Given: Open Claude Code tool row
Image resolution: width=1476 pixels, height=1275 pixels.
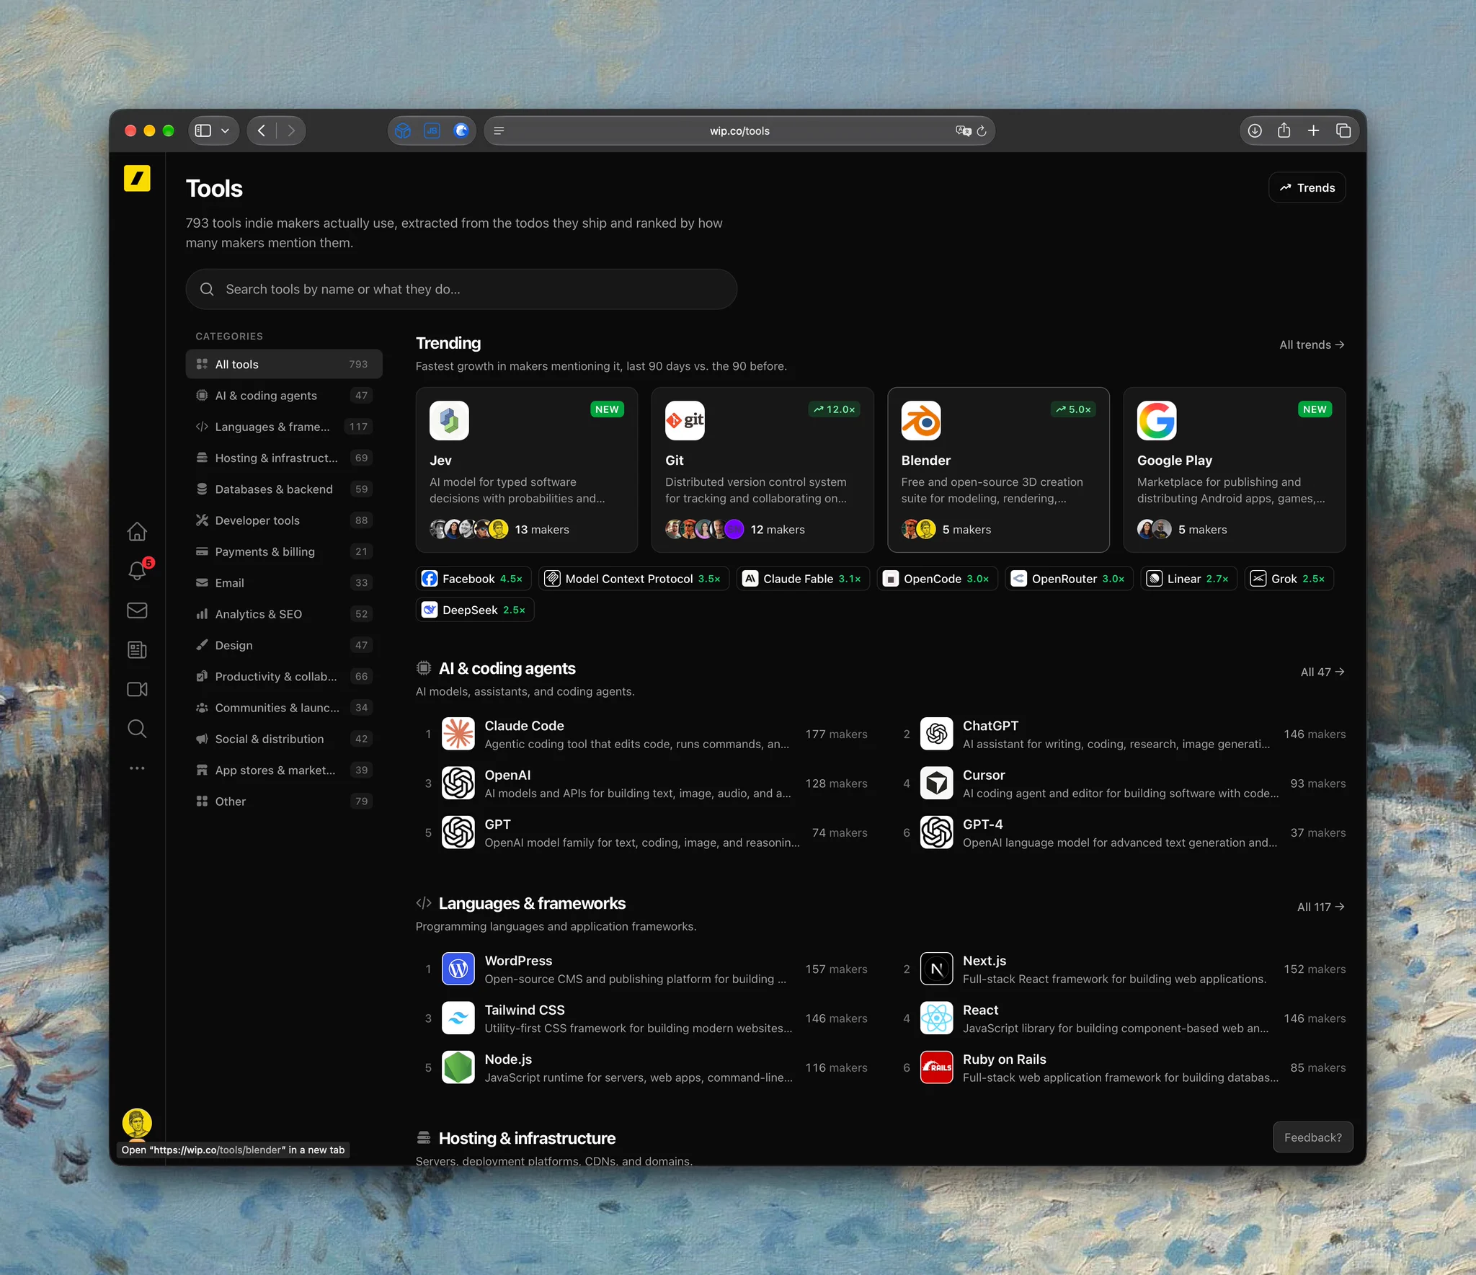Looking at the screenshot, I should coord(646,734).
